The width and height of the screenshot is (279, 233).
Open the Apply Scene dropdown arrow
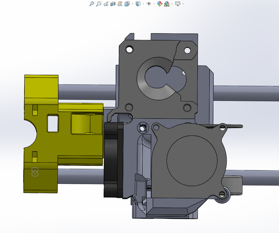coord(172,4)
